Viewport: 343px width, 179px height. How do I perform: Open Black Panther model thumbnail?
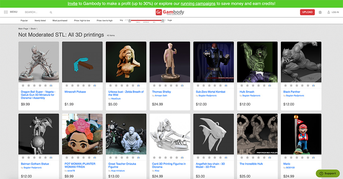point(301,62)
